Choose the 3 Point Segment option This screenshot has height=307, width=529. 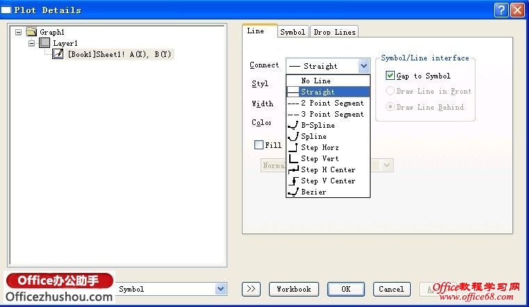pos(328,114)
